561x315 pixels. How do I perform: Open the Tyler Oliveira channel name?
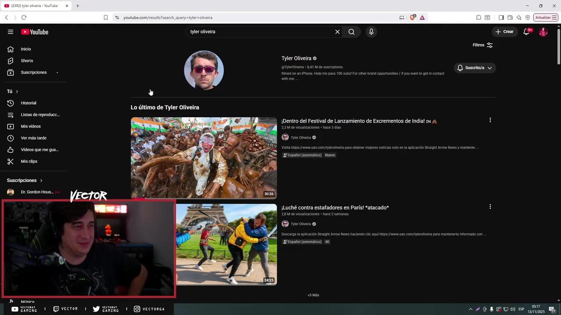296,58
